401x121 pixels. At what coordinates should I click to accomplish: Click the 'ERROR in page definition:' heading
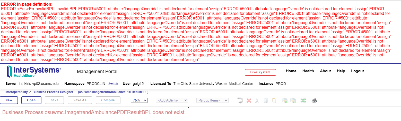(27, 4)
